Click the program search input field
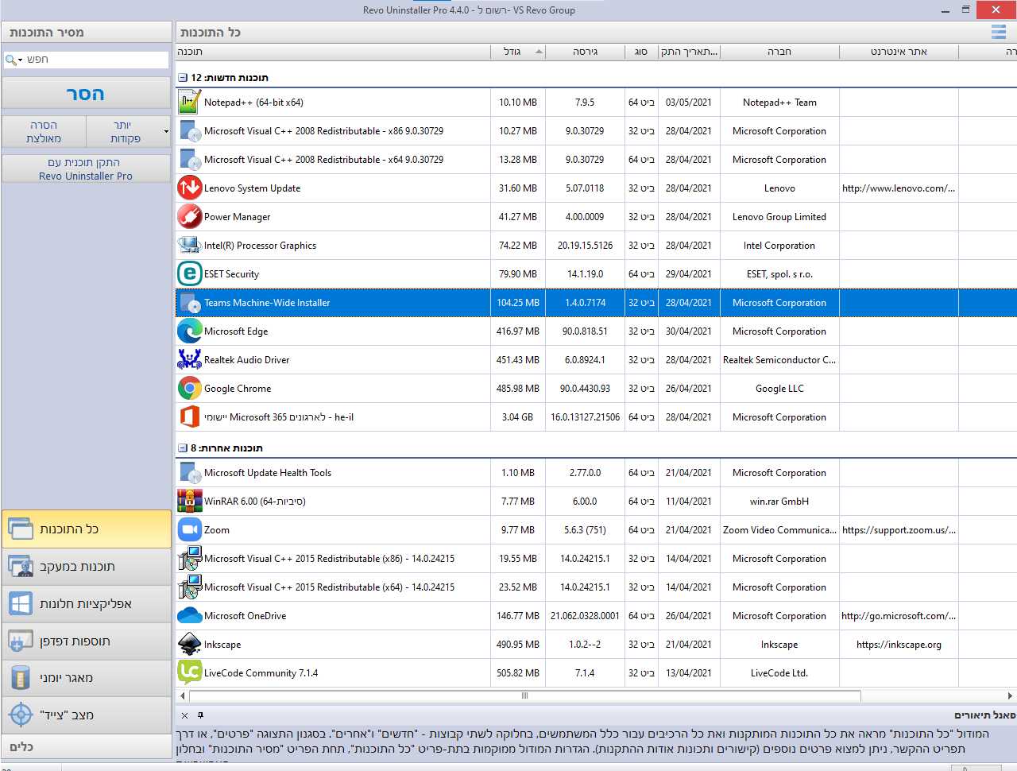The height and width of the screenshot is (771, 1017). 95,60
